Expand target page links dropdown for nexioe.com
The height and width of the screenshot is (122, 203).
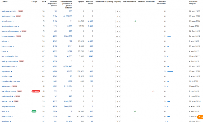tap(118, 102)
